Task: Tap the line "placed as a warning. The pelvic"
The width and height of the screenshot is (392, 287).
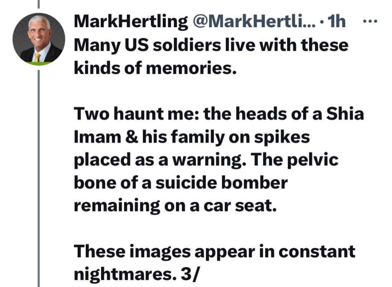Action: 206,160
